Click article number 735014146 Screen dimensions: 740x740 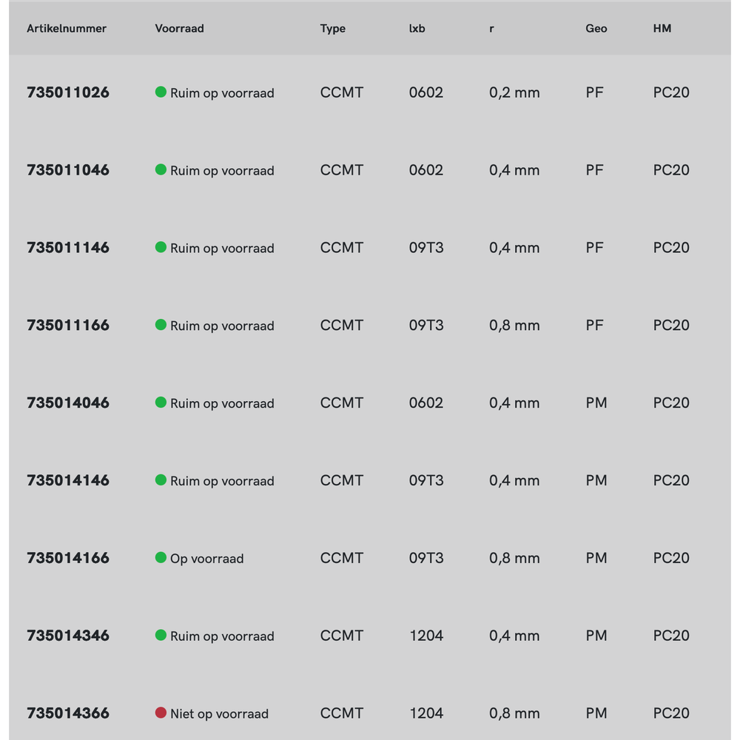tap(68, 480)
